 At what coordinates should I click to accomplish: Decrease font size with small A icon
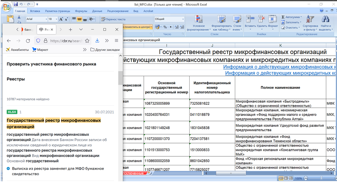66,19
